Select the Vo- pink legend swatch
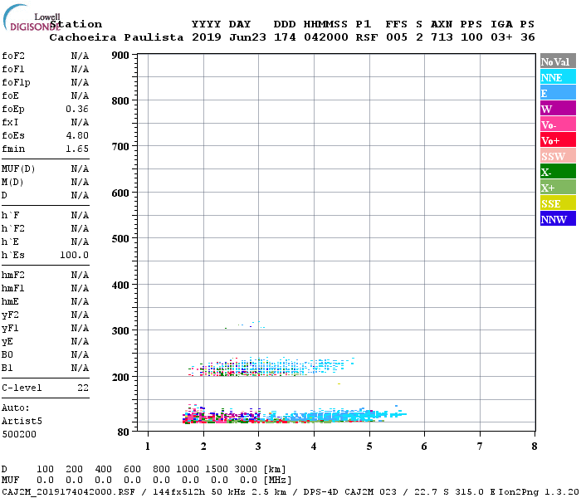 tap(558, 124)
